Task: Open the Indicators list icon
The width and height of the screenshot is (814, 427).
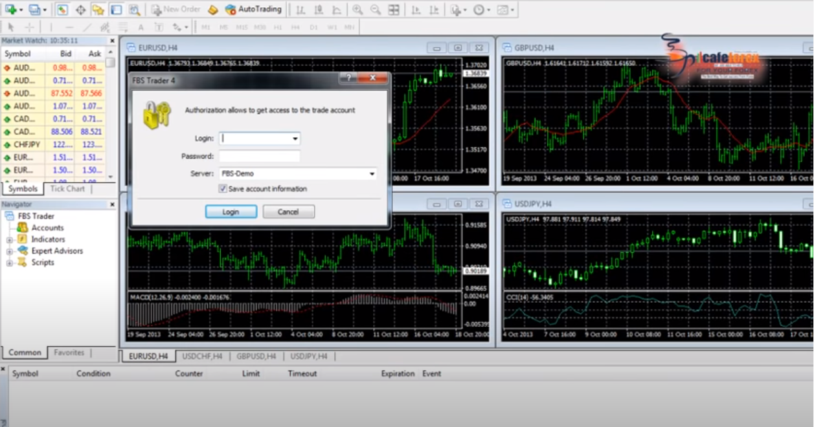Action: (x=456, y=10)
